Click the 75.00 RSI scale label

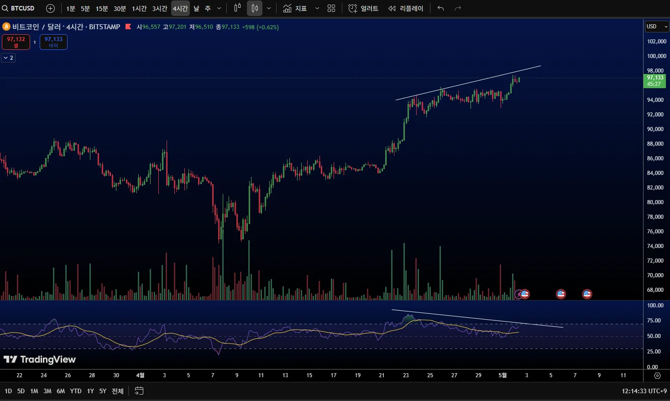654,321
